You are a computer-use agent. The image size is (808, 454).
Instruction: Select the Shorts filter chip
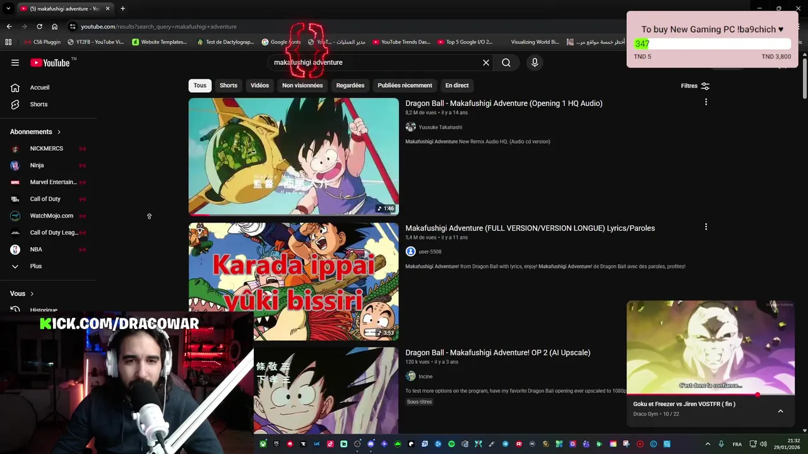tap(229, 86)
